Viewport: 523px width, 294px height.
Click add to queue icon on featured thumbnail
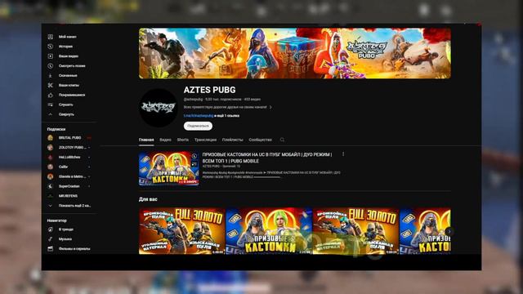tap(194, 164)
